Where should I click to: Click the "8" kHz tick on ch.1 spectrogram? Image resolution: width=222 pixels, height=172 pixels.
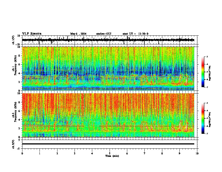click(x=20, y=56)
